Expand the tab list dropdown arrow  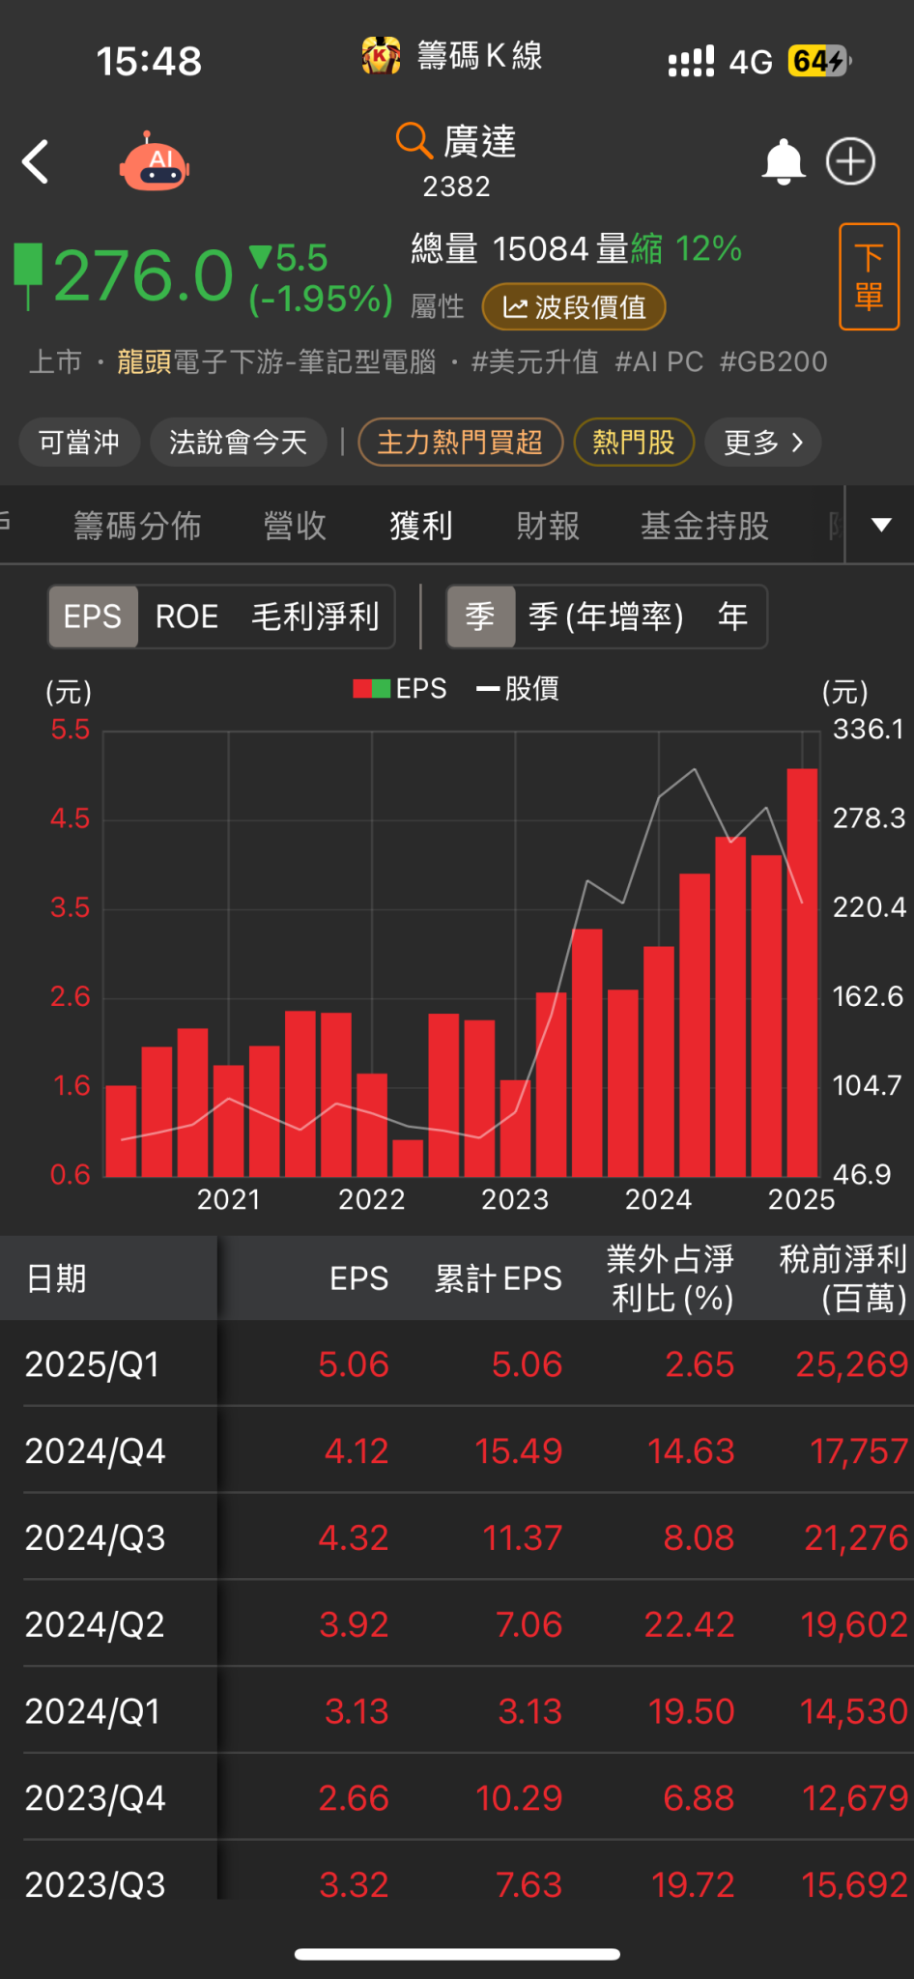tap(881, 525)
